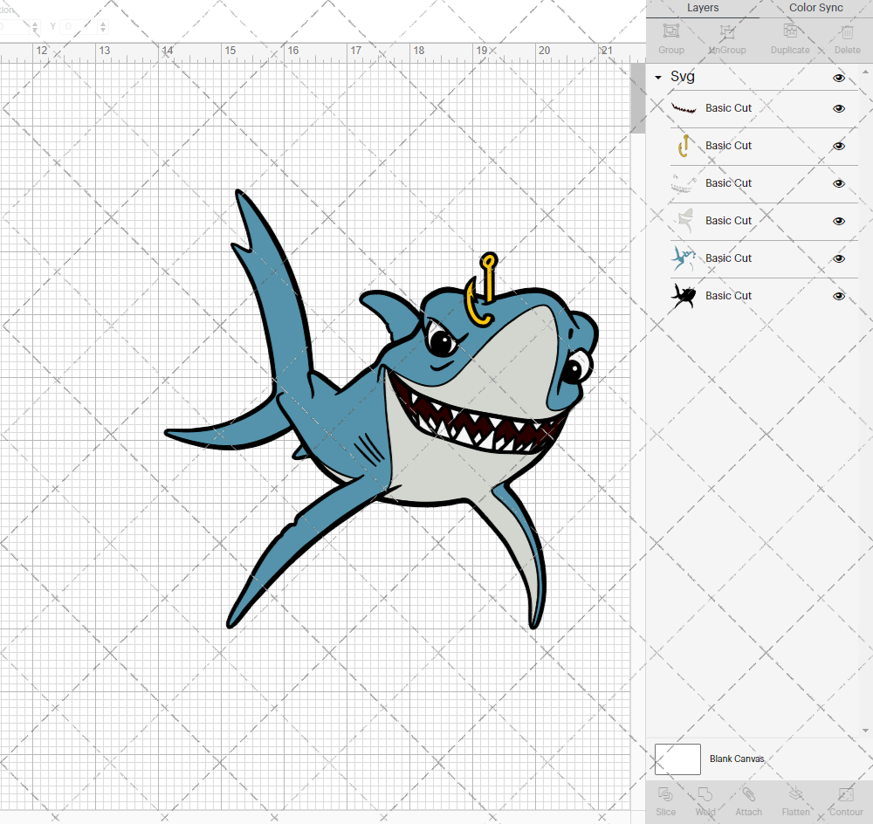Click the canvas vertical scrollbar thumb
Image resolution: width=873 pixels, height=824 pixels.
[637, 98]
